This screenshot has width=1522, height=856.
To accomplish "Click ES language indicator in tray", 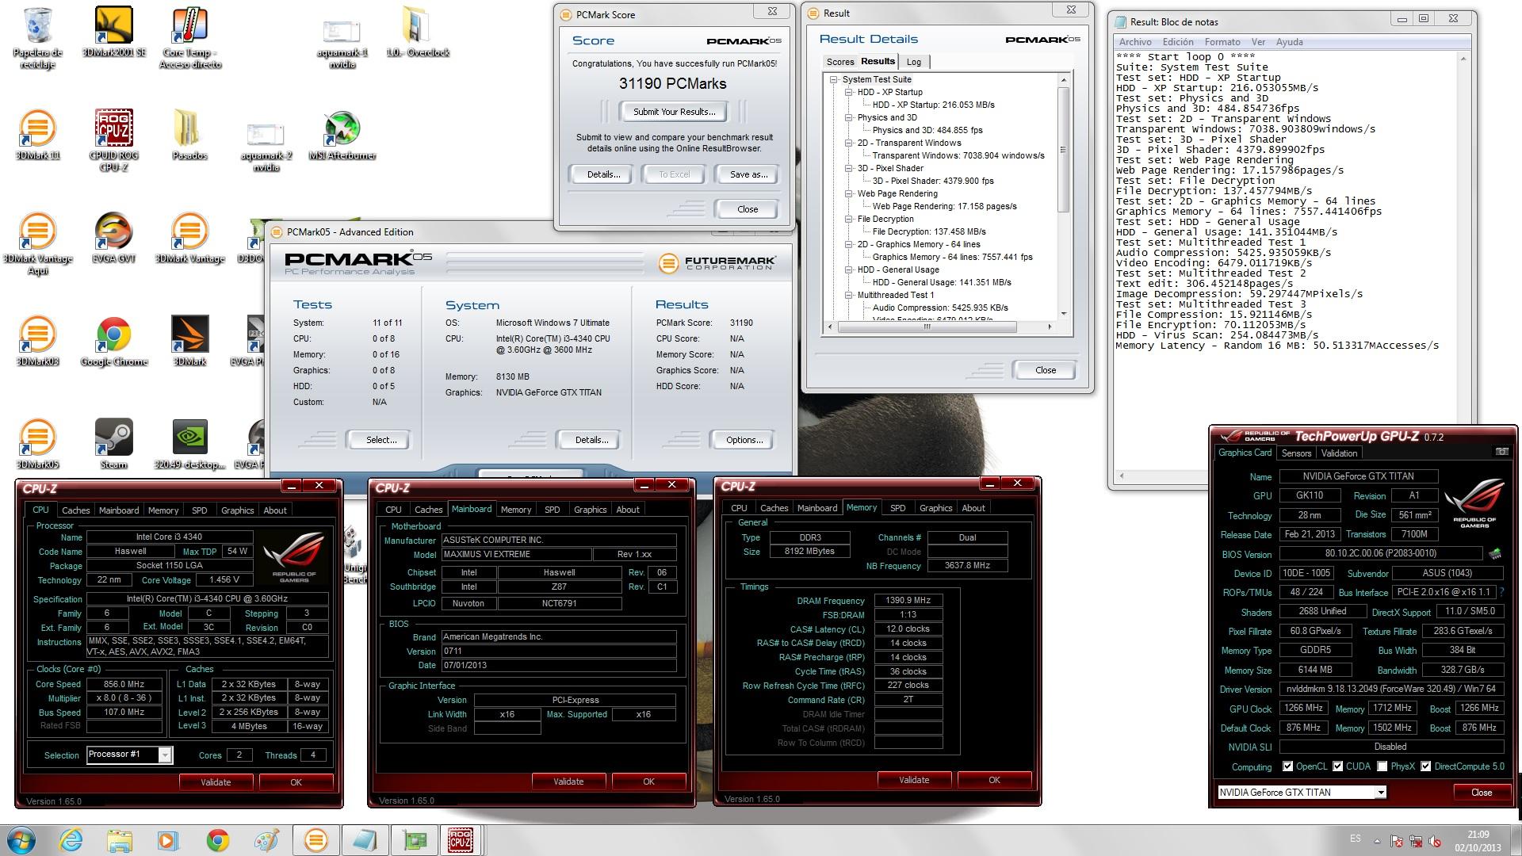I will pyautogui.click(x=1355, y=839).
